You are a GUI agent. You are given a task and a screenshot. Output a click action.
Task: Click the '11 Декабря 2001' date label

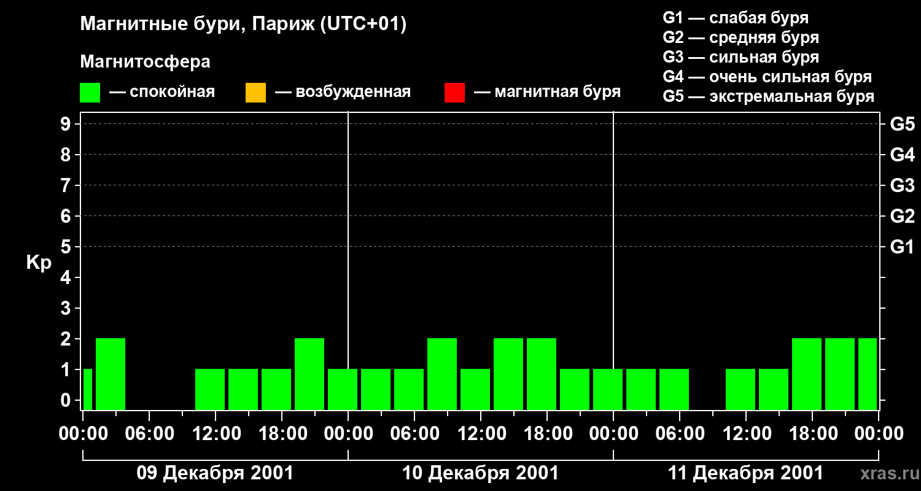(x=745, y=473)
